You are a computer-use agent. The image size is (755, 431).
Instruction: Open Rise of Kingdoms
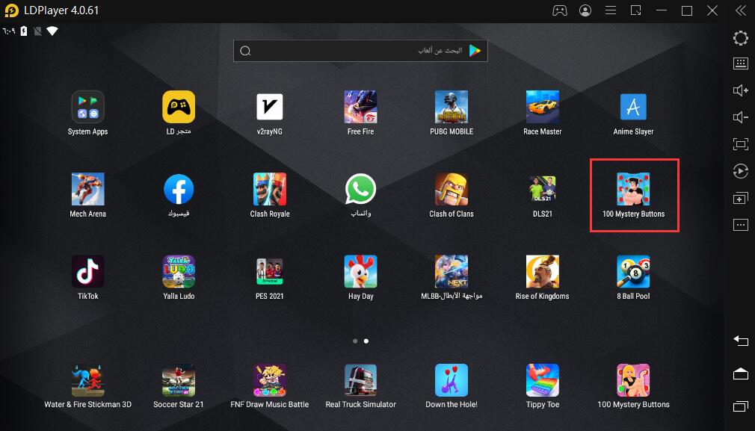543,271
